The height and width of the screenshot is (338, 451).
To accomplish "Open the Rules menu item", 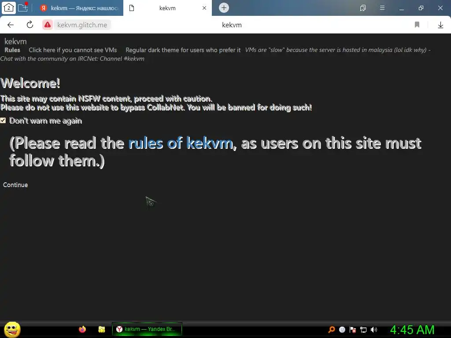I will click(12, 50).
